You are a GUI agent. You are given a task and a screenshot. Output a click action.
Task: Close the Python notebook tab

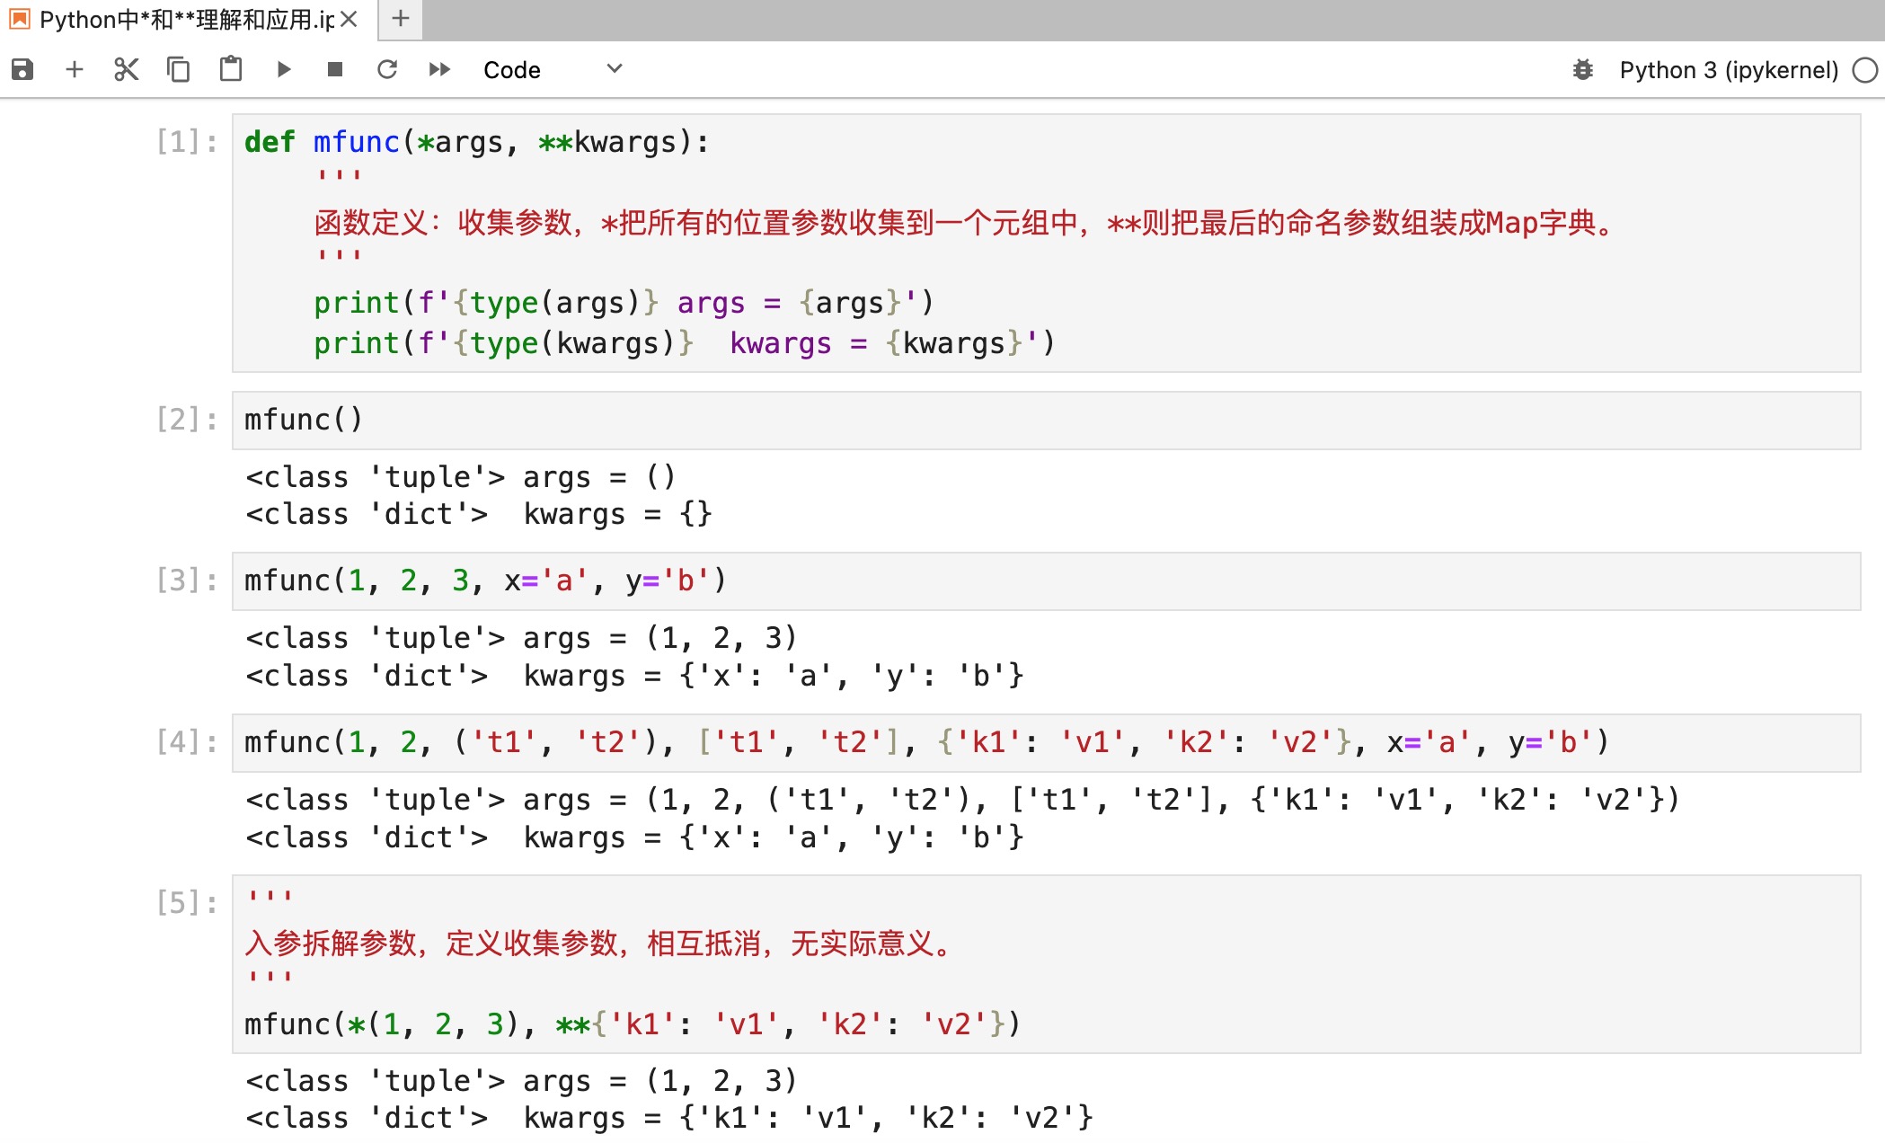(x=350, y=19)
